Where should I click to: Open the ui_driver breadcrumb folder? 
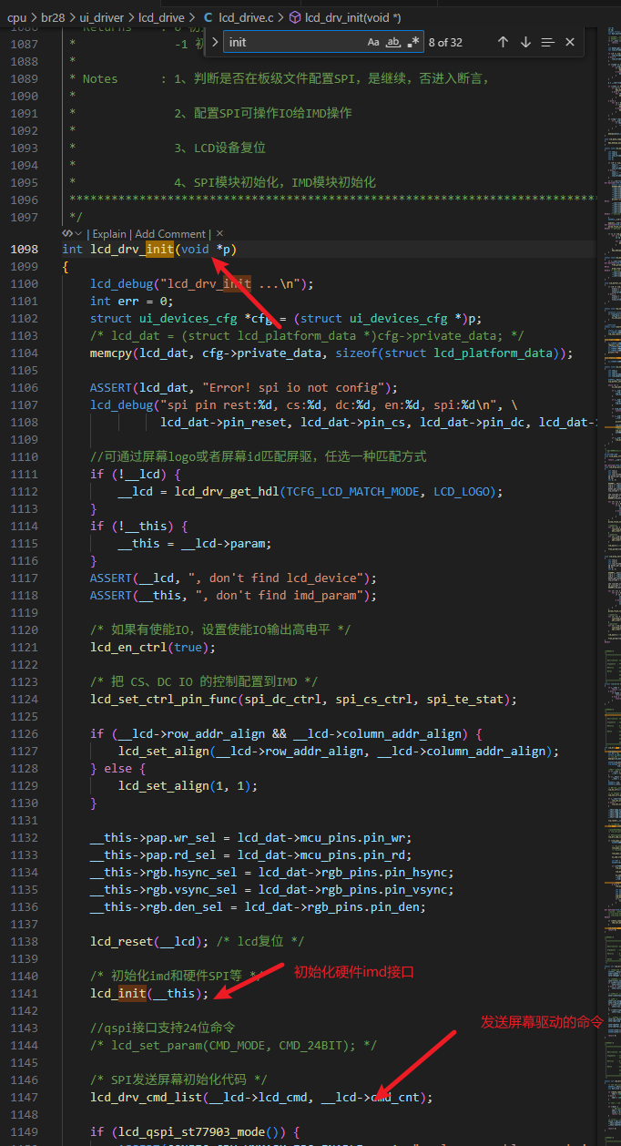[x=104, y=16]
